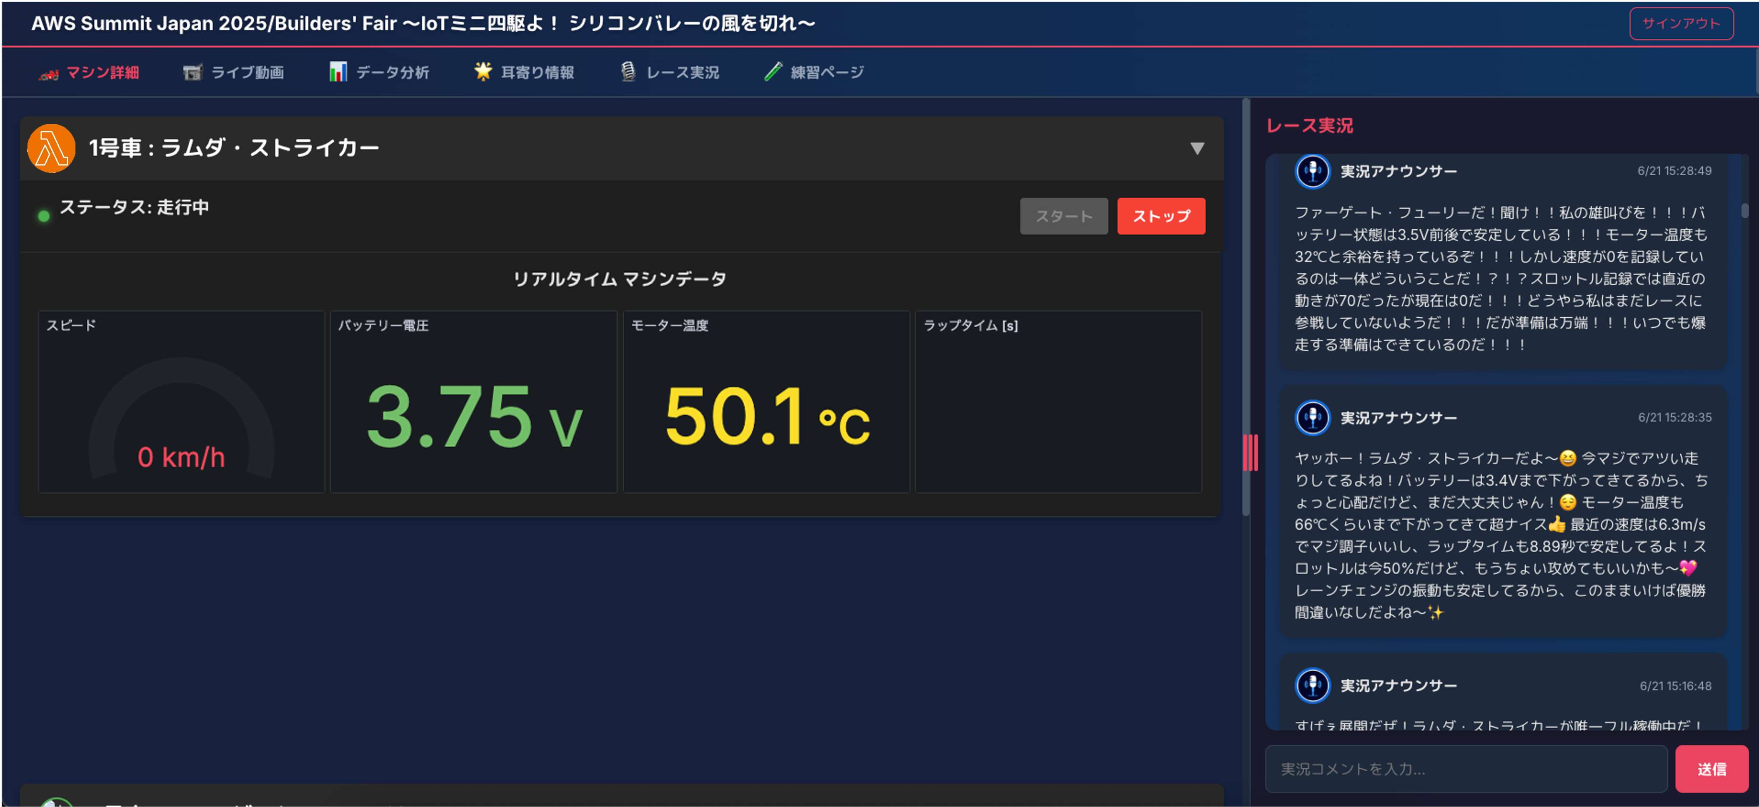
Task: Switch to the ライブ動画 tab
Action: click(x=247, y=72)
